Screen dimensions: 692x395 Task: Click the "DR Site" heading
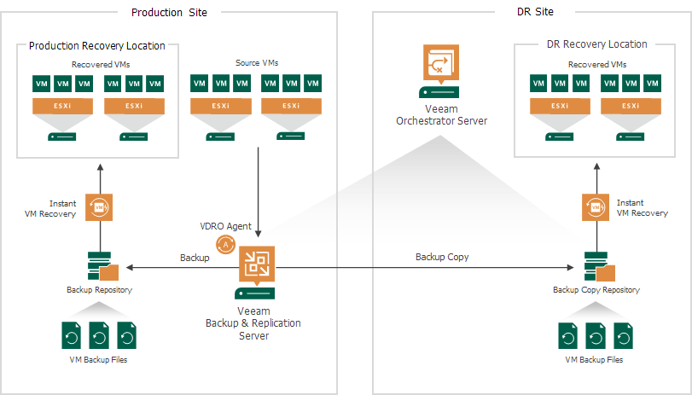point(535,11)
